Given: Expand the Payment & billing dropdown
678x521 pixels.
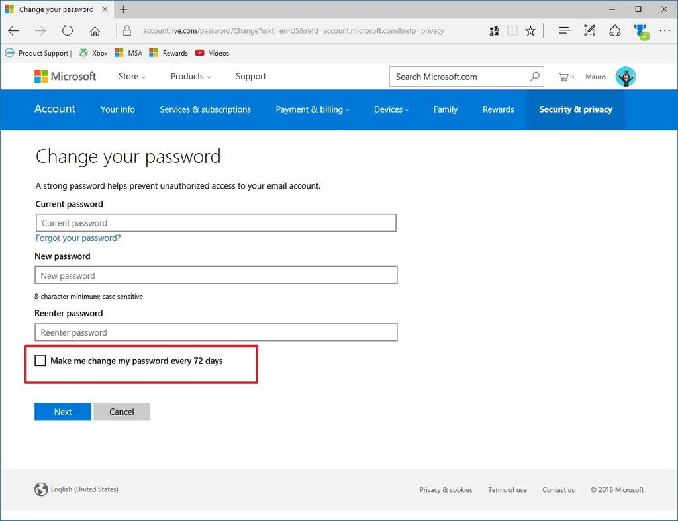Looking at the screenshot, I should point(312,109).
